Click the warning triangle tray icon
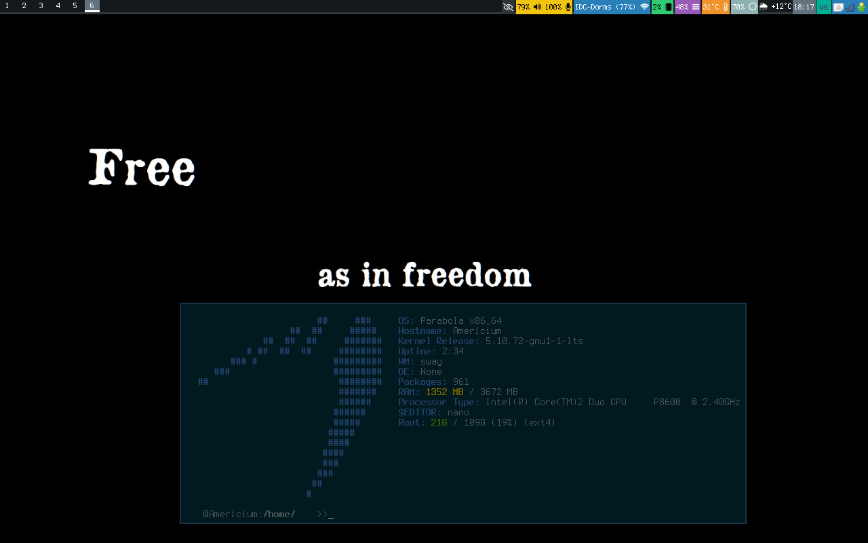868x543 pixels. click(838, 7)
